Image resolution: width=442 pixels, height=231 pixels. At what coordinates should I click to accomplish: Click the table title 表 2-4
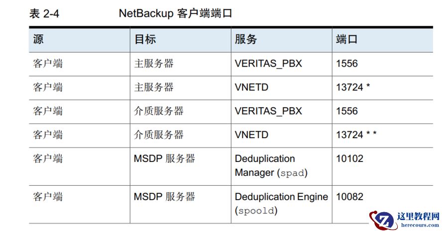(44, 13)
